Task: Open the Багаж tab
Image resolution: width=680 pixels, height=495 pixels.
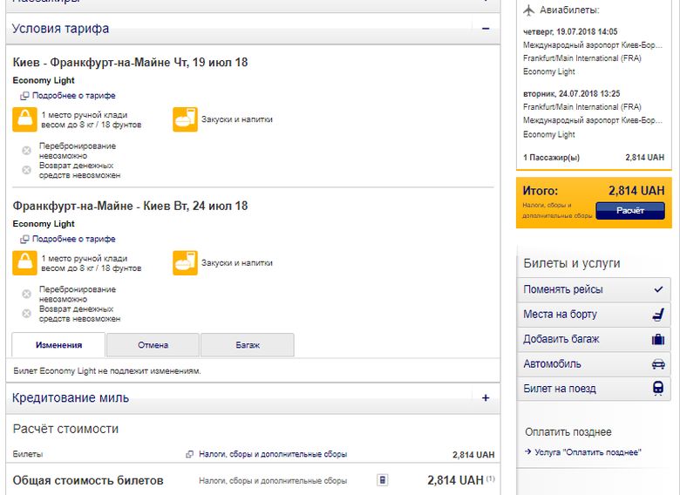Action: 248,345
